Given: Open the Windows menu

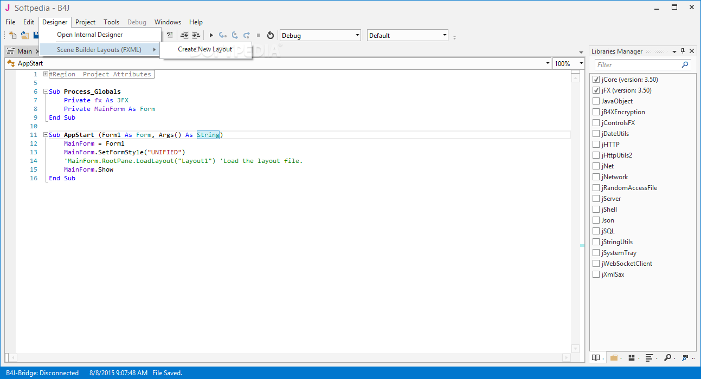Looking at the screenshot, I should (168, 22).
